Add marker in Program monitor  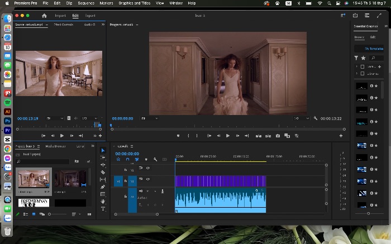[x=178, y=136]
